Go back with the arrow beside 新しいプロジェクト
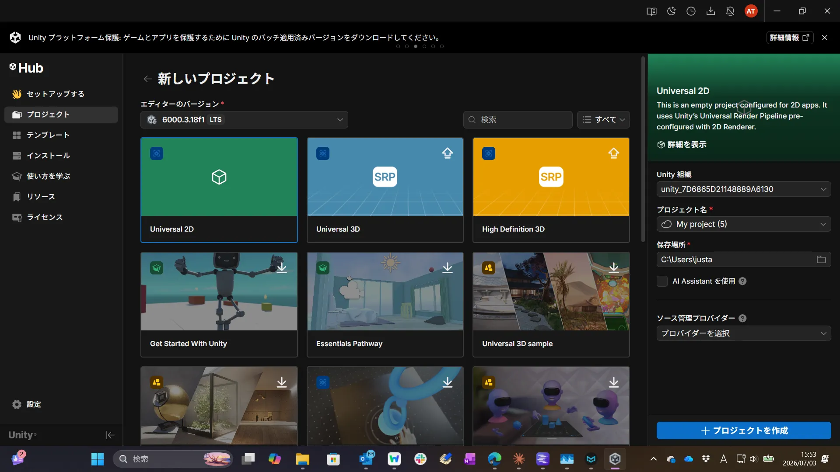 click(x=148, y=79)
